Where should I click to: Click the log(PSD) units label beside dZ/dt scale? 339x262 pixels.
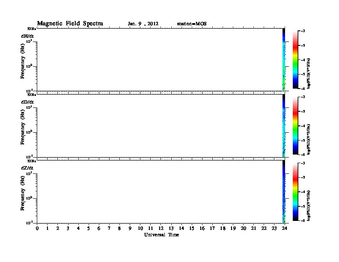coord(309,205)
